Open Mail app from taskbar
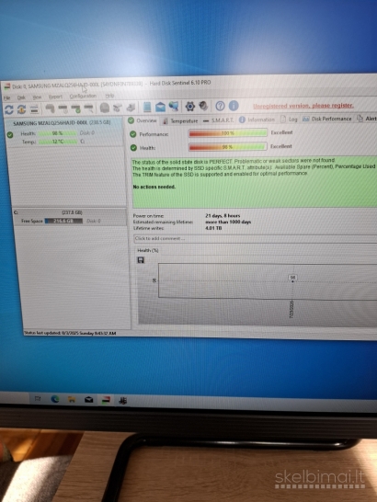The height and width of the screenshot is (502, 377). (88, 400)
